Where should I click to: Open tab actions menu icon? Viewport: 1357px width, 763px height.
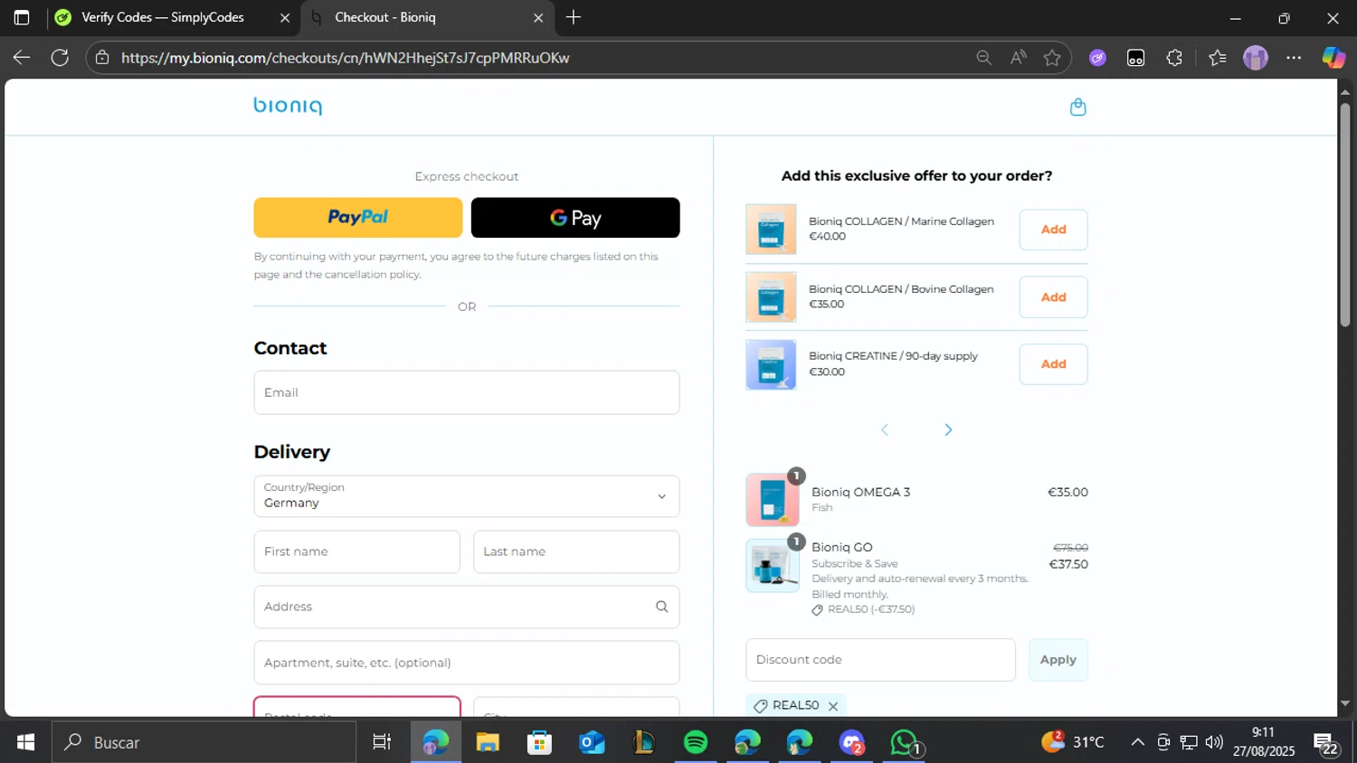(x=22, y=17)
